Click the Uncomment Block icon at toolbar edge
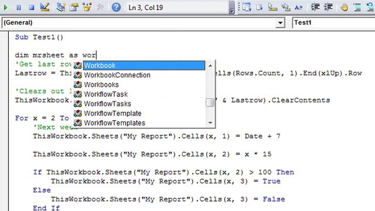Screen dimensions: 375x211 click(370, 8)
